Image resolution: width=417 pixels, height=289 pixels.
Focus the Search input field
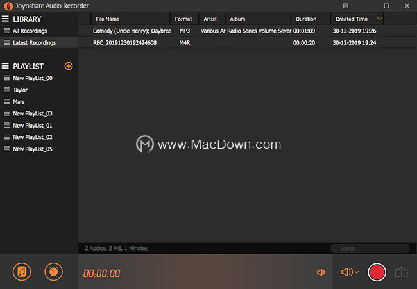pos(370,249)
